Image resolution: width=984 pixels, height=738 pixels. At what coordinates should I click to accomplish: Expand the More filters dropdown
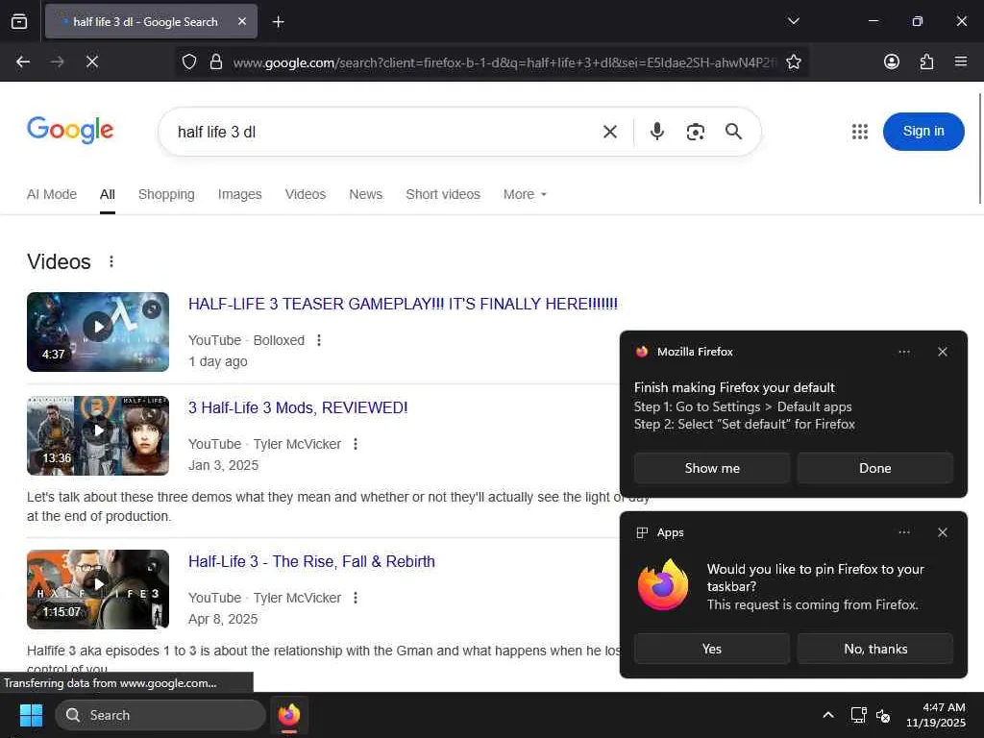click(x=525, y=194)
